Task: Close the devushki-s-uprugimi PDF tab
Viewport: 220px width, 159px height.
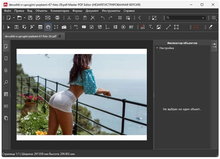Action: pos(60,36)
